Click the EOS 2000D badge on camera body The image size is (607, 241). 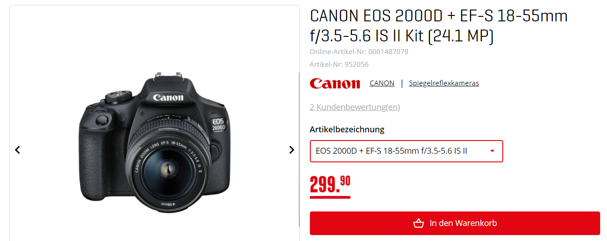coord(218,125)
